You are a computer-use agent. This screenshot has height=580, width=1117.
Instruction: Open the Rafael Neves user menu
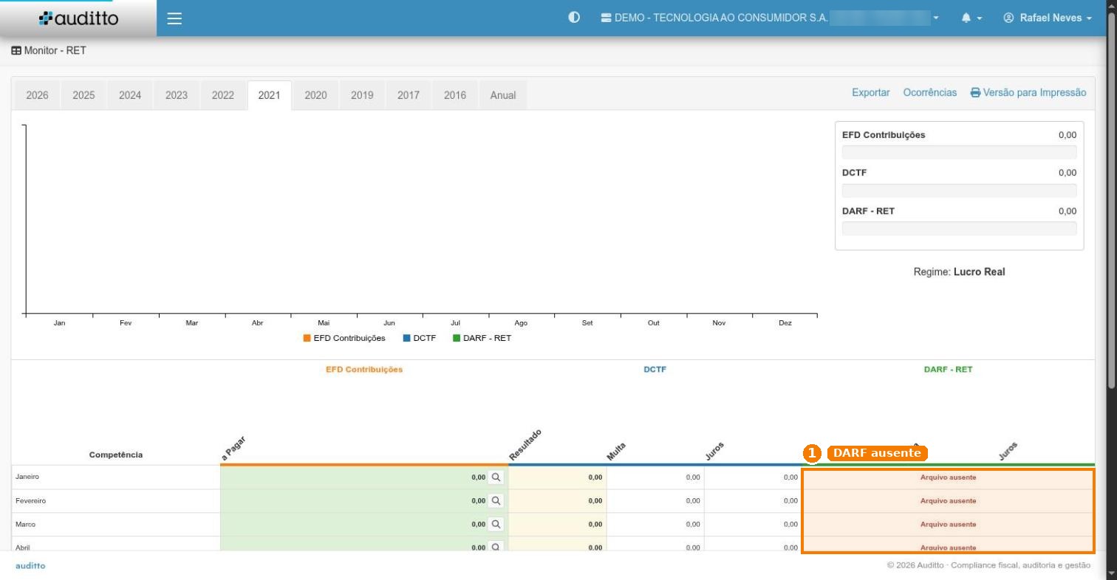pos(1048,18)
